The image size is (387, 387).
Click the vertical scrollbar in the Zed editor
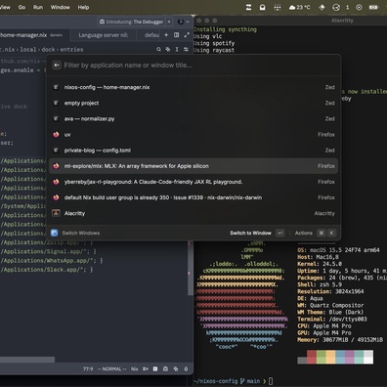[x=191, y=268]
